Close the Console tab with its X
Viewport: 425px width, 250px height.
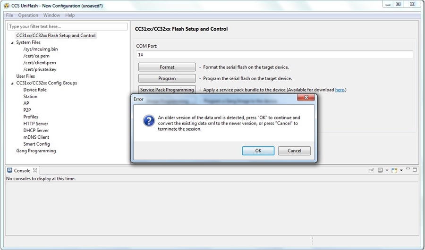click(x=35, y=170)
